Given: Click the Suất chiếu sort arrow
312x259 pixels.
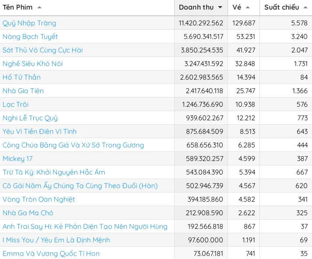Looking at the screenshot, I should pos(305,7).
